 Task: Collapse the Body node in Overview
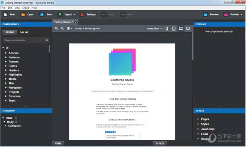(5, 122)
